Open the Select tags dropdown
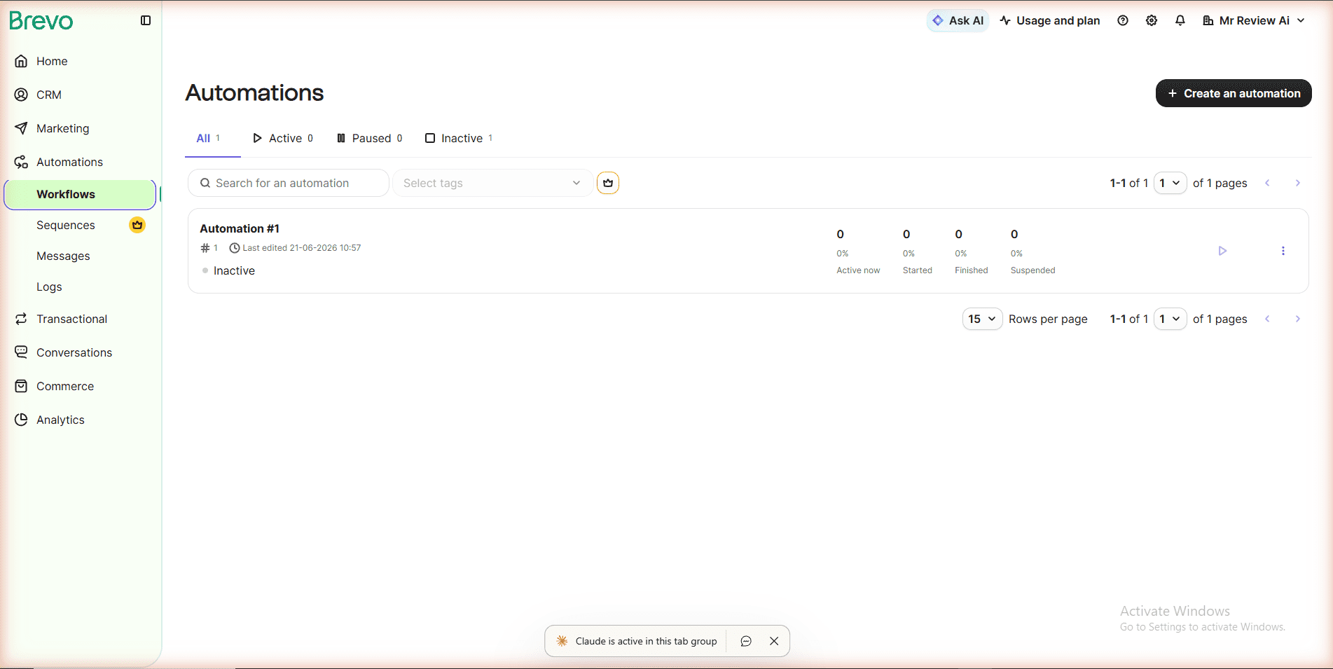1333x669 pixels. (492, 183)
